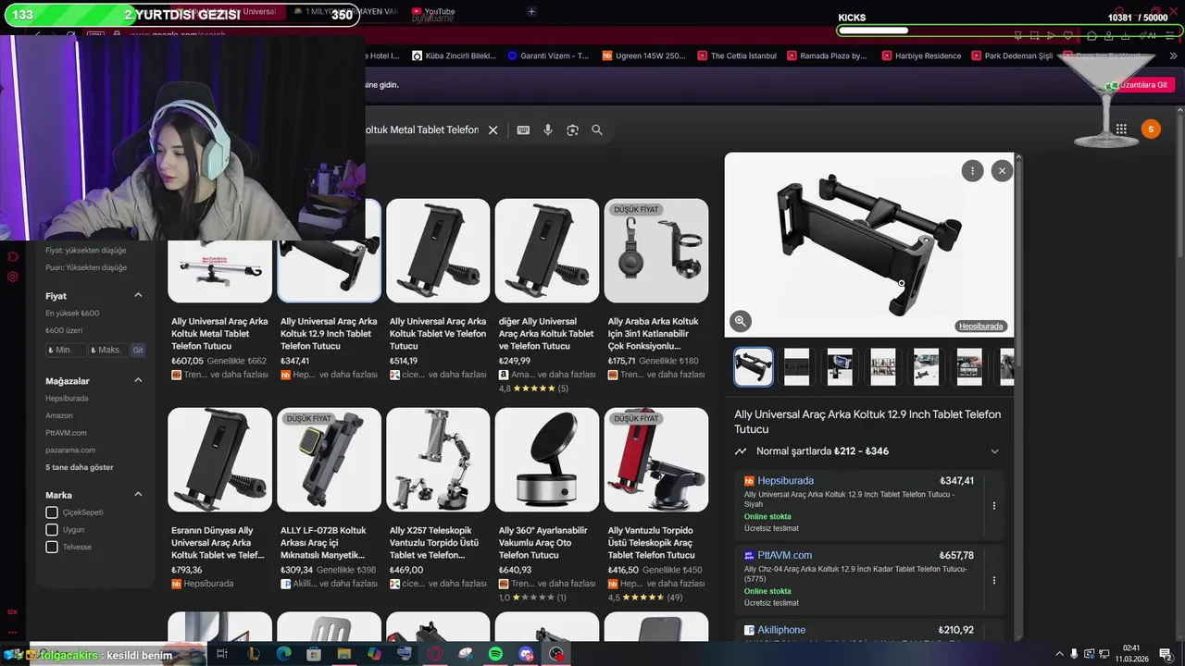Show hidden system tray icons

[1059, 654]
